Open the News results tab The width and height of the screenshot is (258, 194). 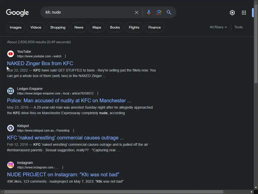point(79,27)
